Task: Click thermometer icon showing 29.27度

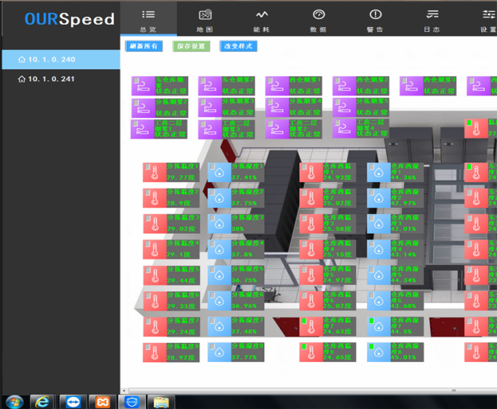Action: point(154,173)
